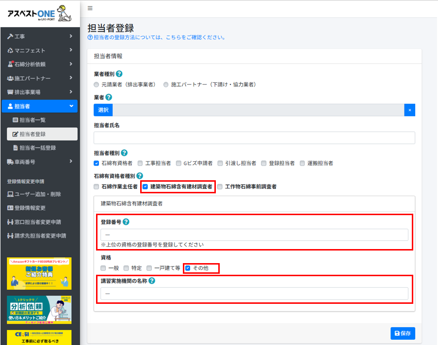Click help icon beside 担当者種別 label
This screenshot has height=345, width=438.
click(124, 153)
